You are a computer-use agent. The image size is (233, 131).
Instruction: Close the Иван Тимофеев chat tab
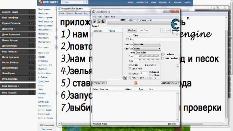(x=33, y=17)
